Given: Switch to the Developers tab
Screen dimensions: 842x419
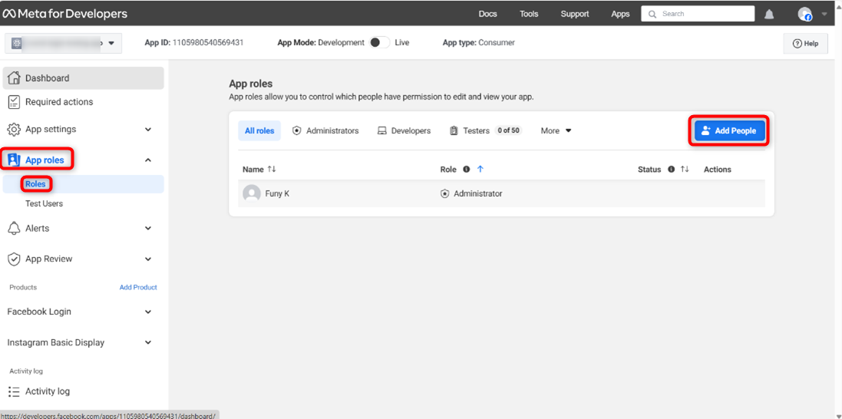Looking at the screenshot, I should coord(404,130).
